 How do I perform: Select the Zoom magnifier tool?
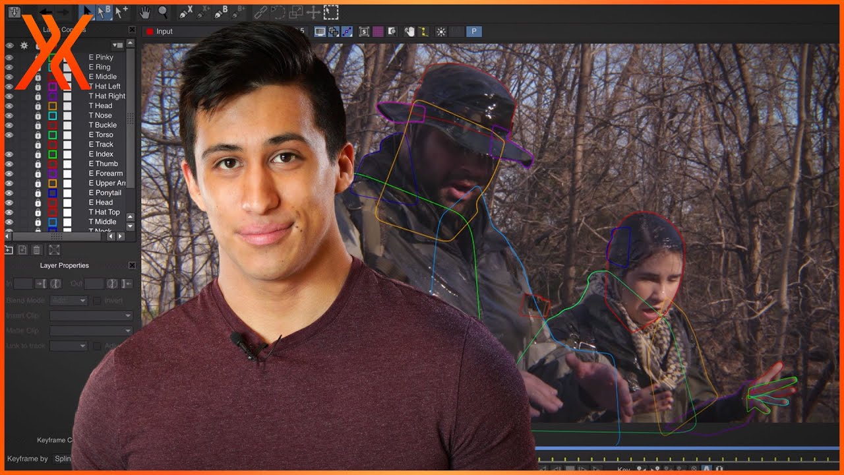[x=163, y=12]
